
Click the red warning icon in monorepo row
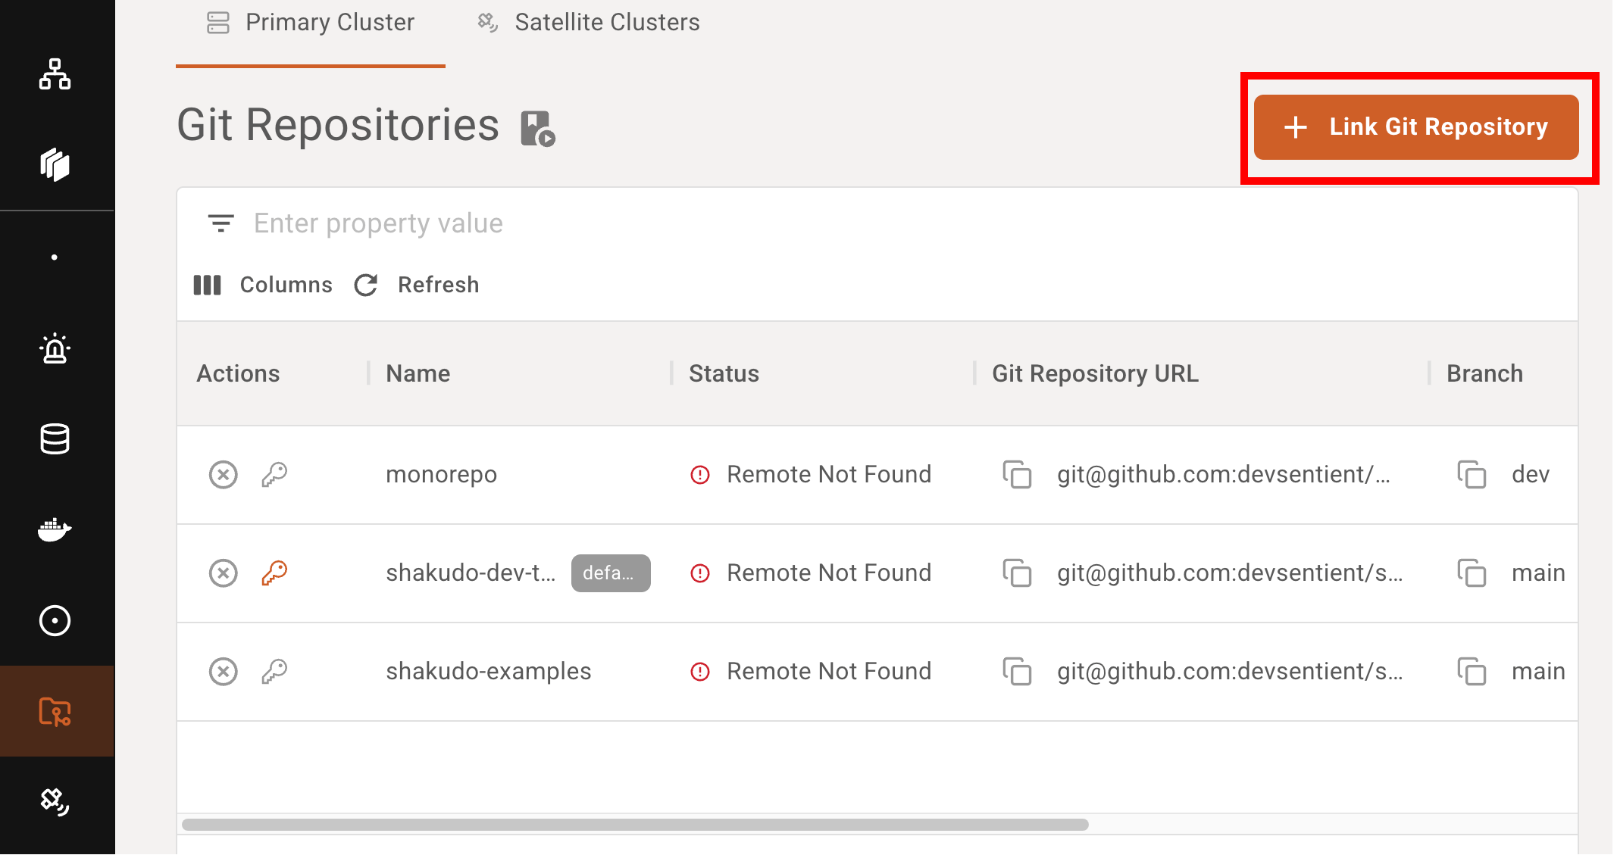[700, 475]
